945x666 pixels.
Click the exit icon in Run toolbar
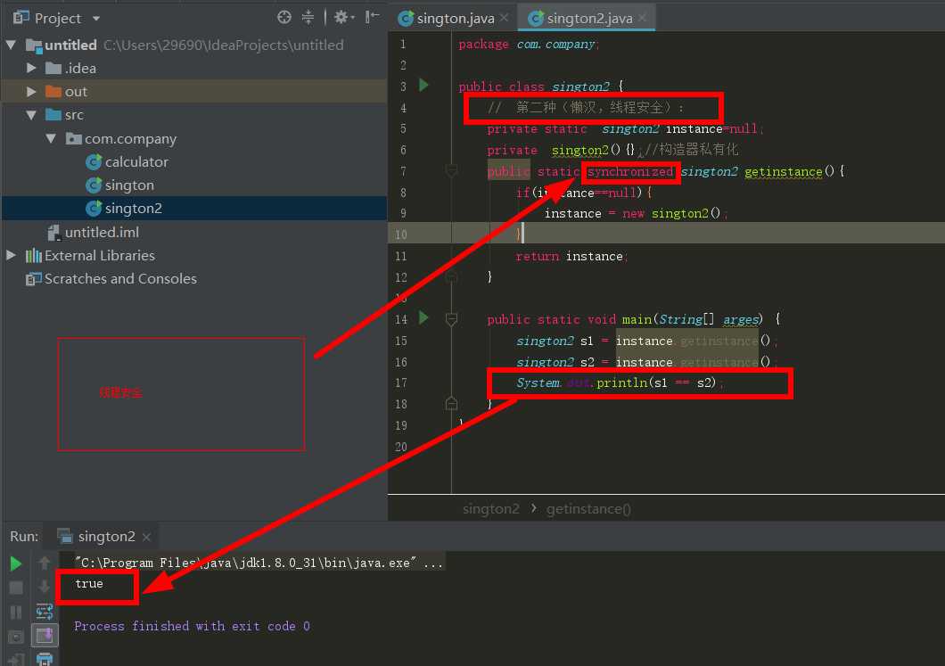point(16,660)
